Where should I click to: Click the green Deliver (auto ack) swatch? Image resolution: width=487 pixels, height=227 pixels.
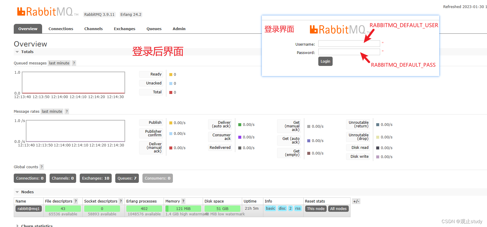click(240, 125)
